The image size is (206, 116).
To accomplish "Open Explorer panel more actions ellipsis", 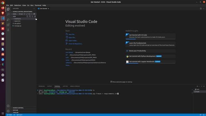I will coord(34,9).
